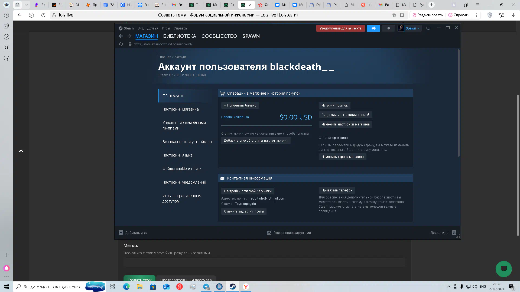Select Настройки магазина in sidebar
Viewport: 520px width, 292px height.
[181, 109]
